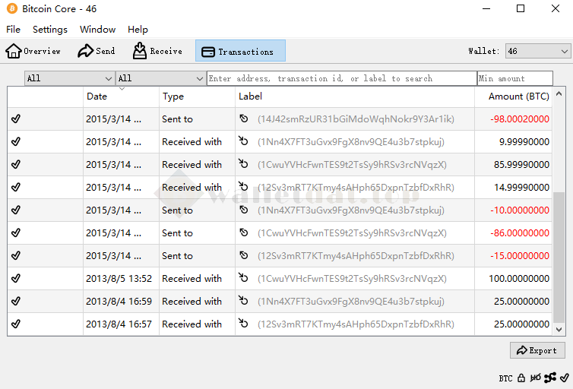The width and height of the screenshot is (573, 389).
Task: Click the Export button
Action: click(537, 350)
